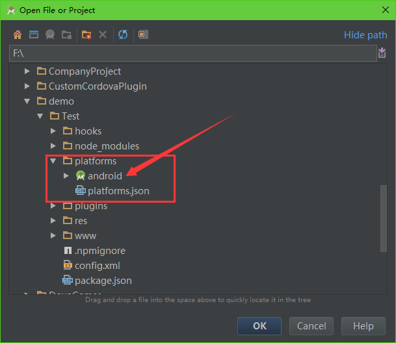The width and height of the screenshot is (396, 343).
Task: Click the Help button
Action: tap(363, 326)
